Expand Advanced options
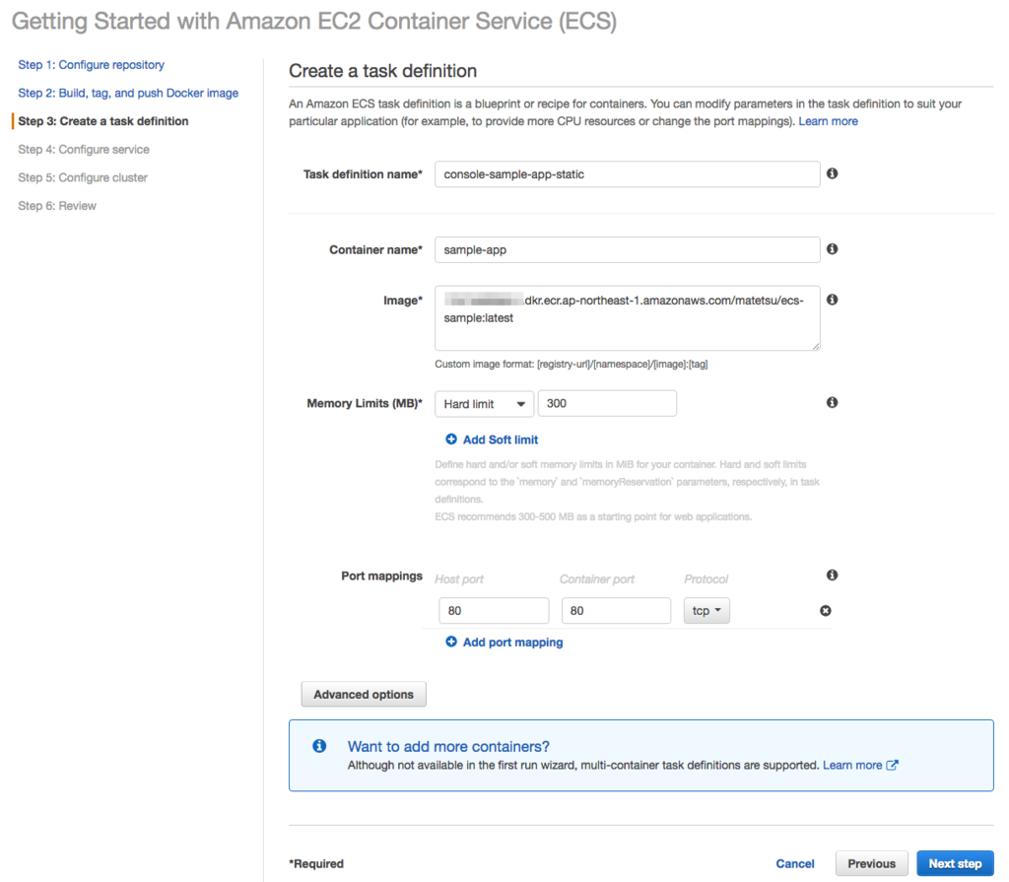 (364, 695)
